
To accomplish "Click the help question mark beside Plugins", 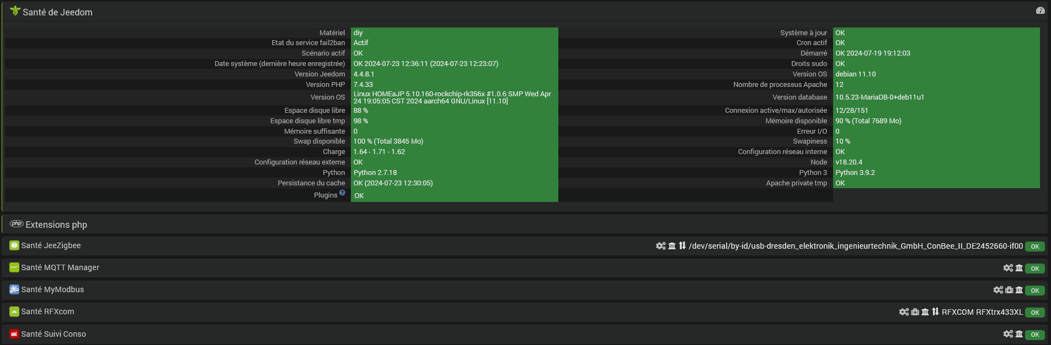I will pyautogui.click(x=342, y=193).
